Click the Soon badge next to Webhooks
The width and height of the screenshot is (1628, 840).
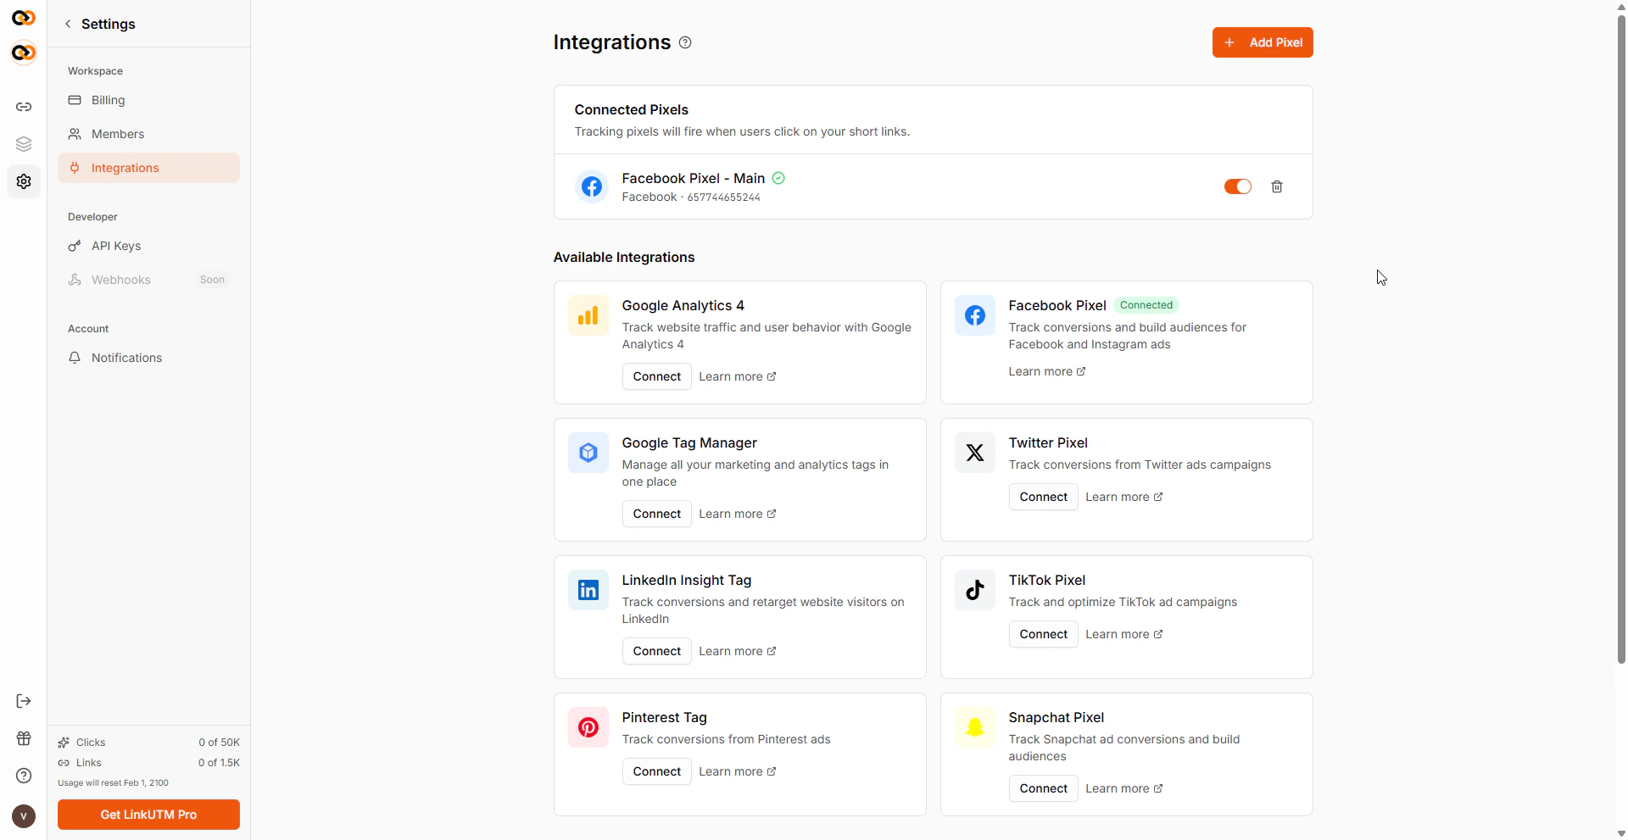pos(212,280)
